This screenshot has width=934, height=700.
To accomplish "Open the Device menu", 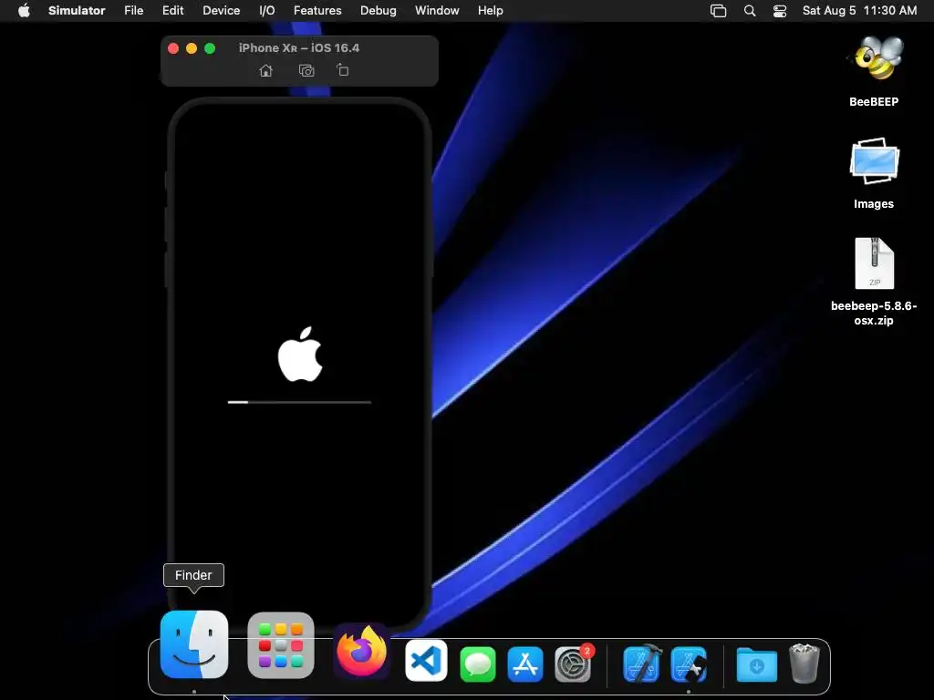I will click(221, 11).
